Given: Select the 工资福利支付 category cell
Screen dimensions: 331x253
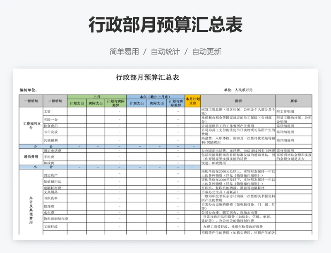Looking at the screenshot, I should [x=31, y=125].
